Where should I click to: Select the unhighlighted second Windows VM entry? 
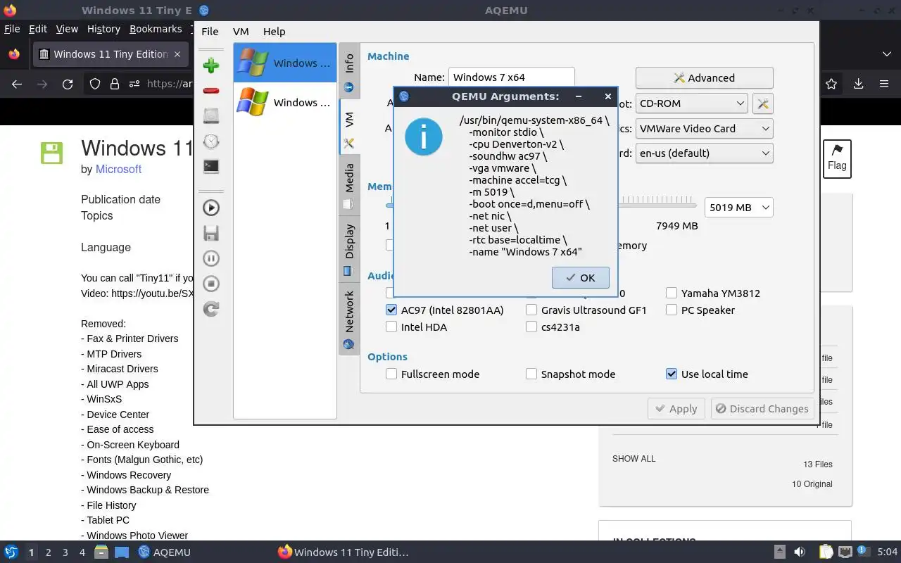coord(285,103)
